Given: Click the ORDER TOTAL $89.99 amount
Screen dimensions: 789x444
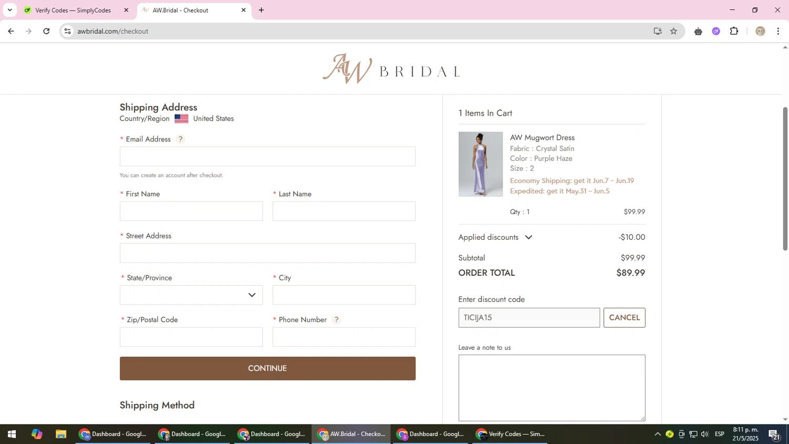Looking at the screenshot, I should click(631, 273).
